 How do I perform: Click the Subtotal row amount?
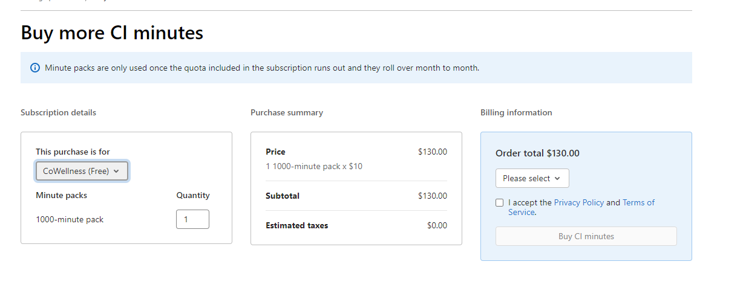click(x=432, y=196)
